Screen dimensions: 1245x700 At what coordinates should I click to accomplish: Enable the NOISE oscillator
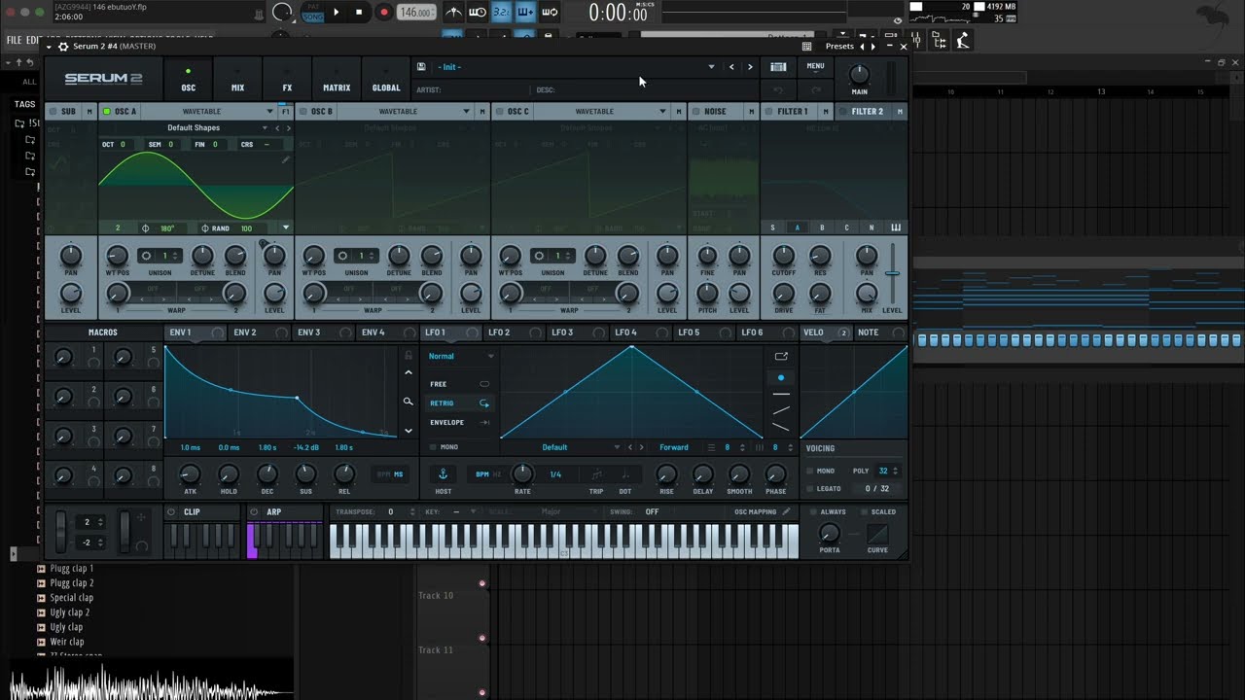(696, 112)
